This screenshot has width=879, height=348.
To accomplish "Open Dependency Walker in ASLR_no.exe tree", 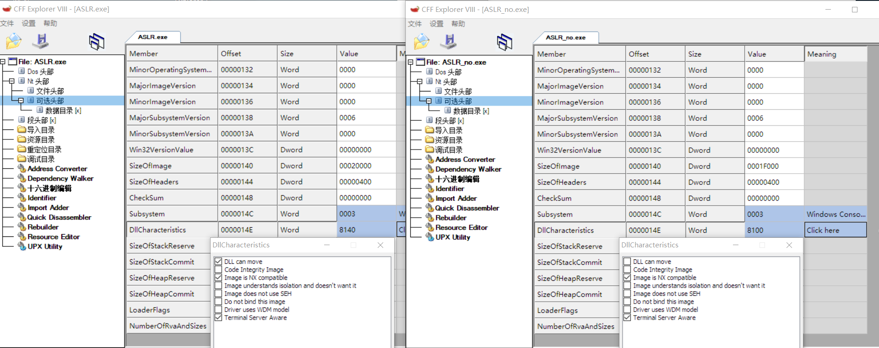I will coord(468,169).
